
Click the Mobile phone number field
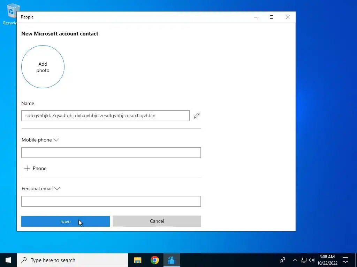pyautogui.click(x=111, y=153)
